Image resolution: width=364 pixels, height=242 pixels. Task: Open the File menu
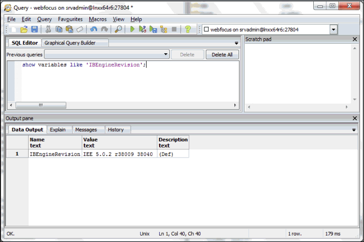pos(12,19)
